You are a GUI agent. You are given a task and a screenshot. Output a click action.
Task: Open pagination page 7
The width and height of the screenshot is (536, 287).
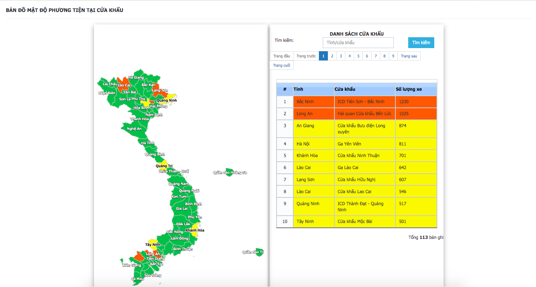376,56
